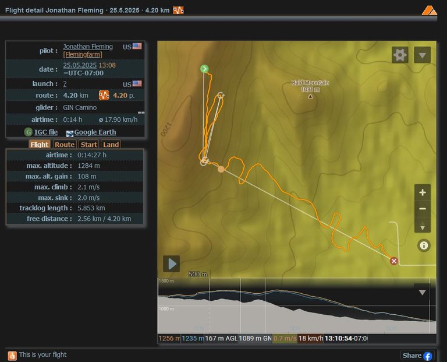Viewport: 447px width, 362px height.
Task: Open Jonathan Fleming's pilot profile
Action: (88, 47)
